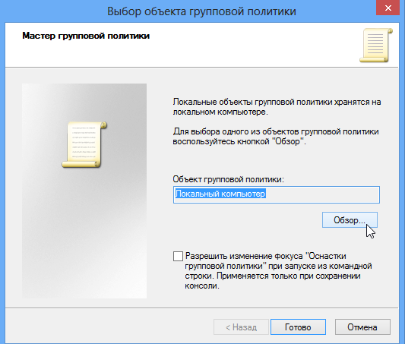Click the 'Локальные объекты групповой политики' paragraph
This screenshot has height=344, width=405.
277,107
